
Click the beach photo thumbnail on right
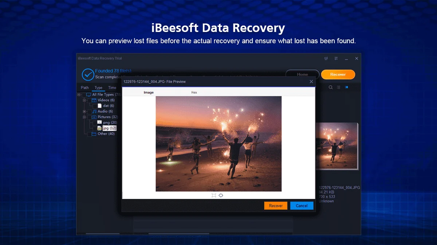click(x=336, y=146)
